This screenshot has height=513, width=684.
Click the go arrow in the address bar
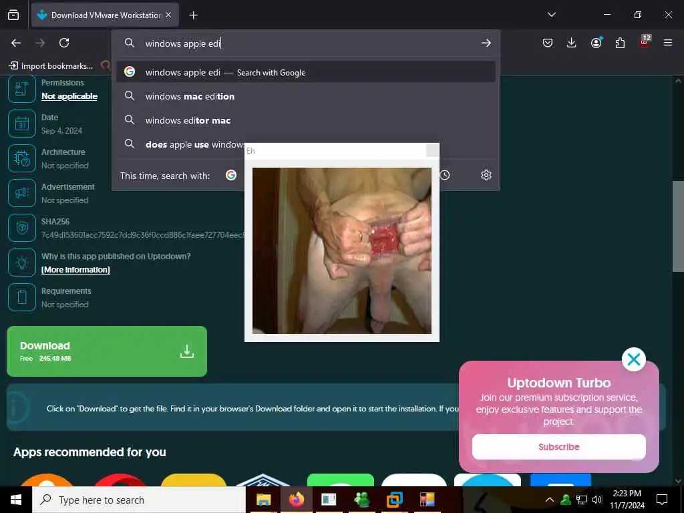pyautogui.click(x=486, y=43)
